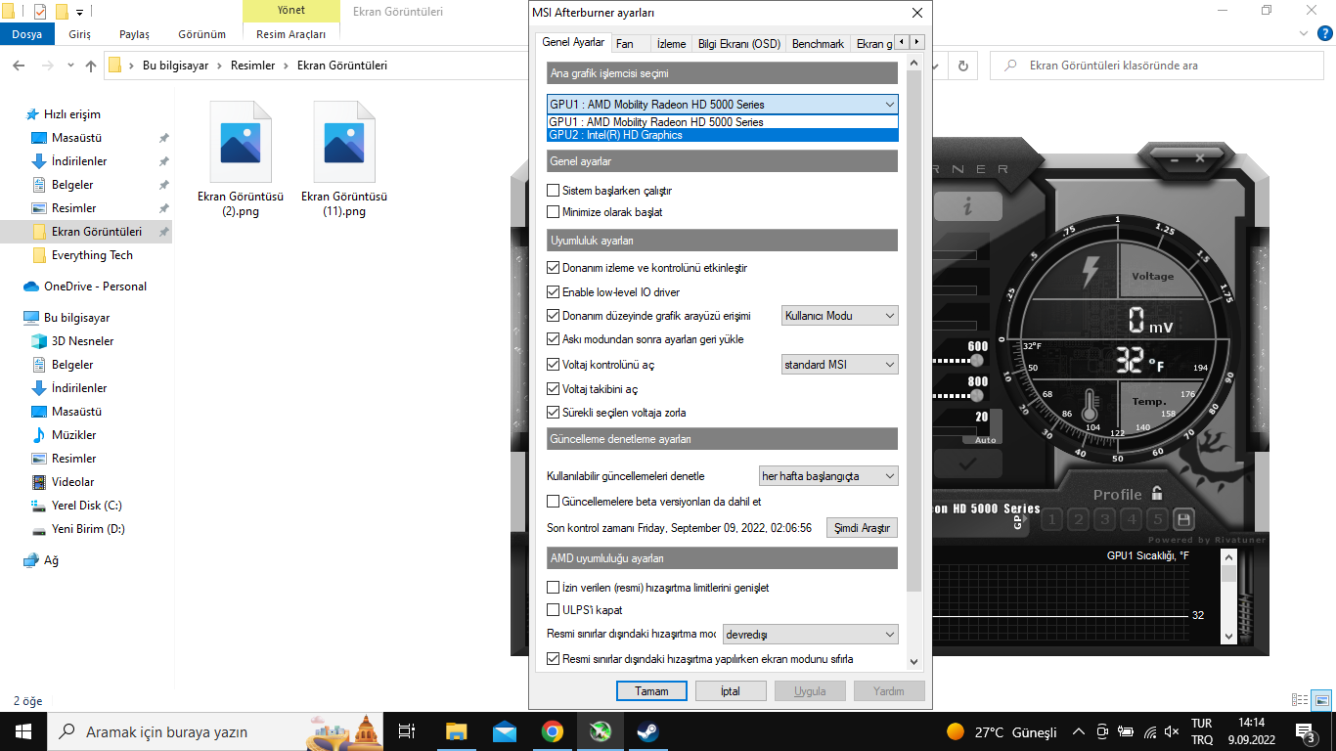Confirm settings with the Tamam button
Screen dimensions: 1336x751
(651, 690)
